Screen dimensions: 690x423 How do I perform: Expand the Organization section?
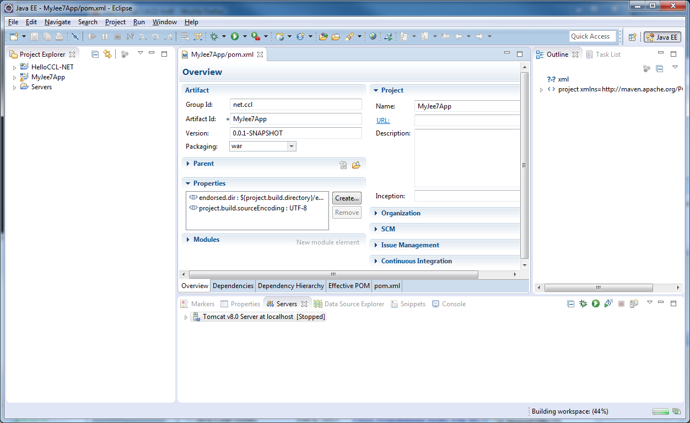401,213
